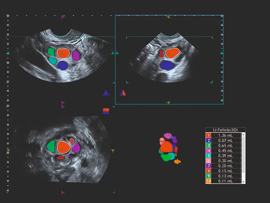Click the solid blue pyramid orientation icon
The image size is (270, 203).
coord(106,93)
